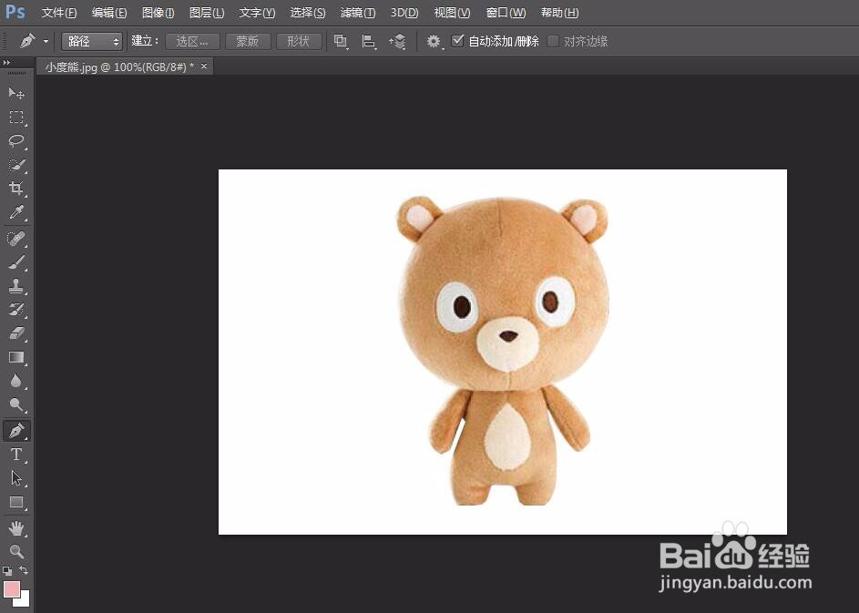
Task: Select the Path Selection tool
Action: coord(16,478)
